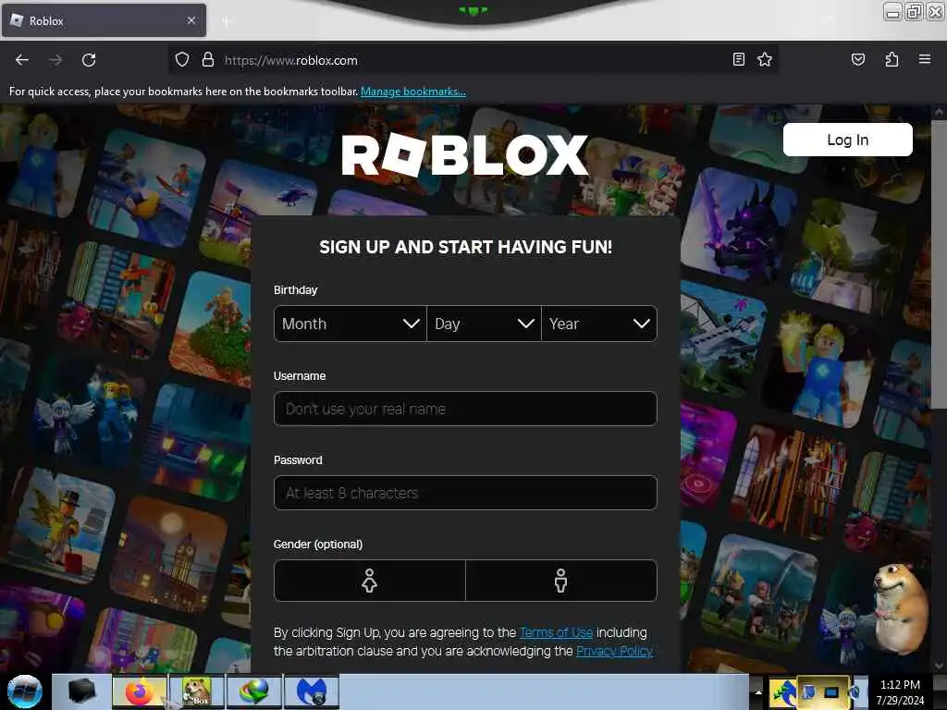Open the Malwarebytes taskbar icon
The image size is (947, 710).
(x=312, y=692)
